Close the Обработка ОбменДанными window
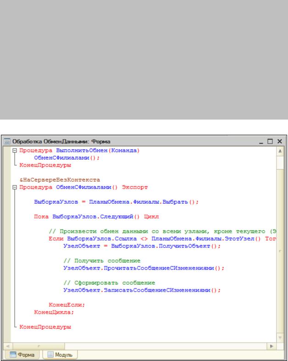The width and height of the screenshot is (288, 361). [x=279, y=141]
